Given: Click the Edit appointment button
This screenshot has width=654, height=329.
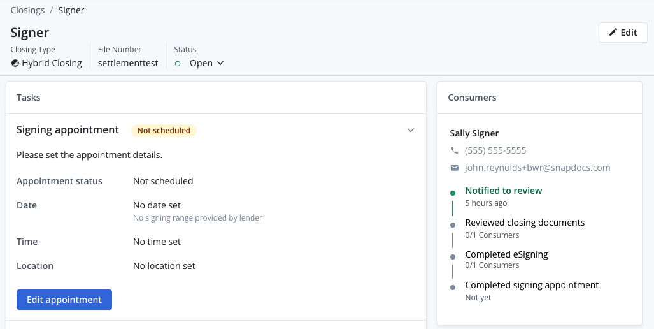Looking at the screenshot, I should [64, 300].
